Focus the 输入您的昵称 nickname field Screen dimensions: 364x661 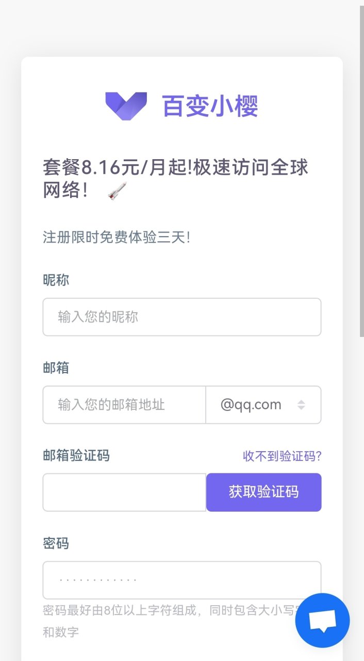tap(181, 317)
